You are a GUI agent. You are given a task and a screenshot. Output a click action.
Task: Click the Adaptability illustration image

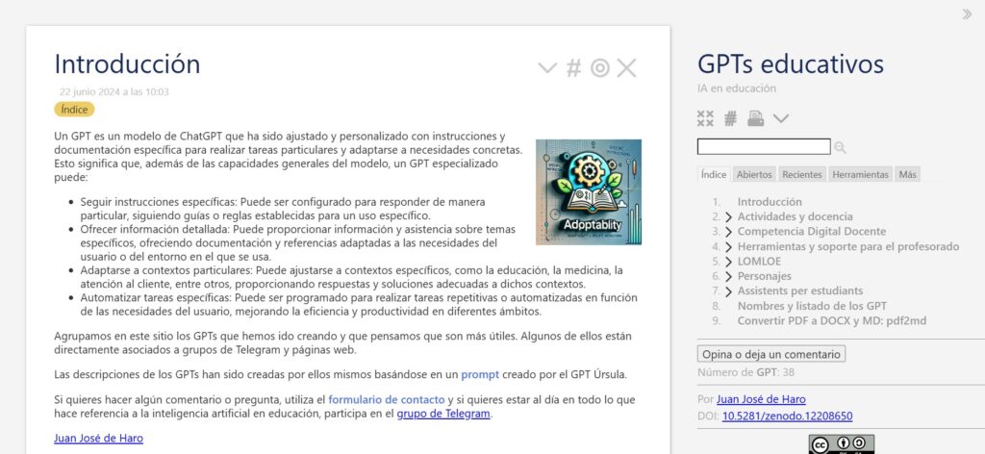(x=589, y=192)
